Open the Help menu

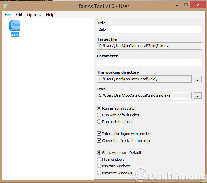coord(50,15)
